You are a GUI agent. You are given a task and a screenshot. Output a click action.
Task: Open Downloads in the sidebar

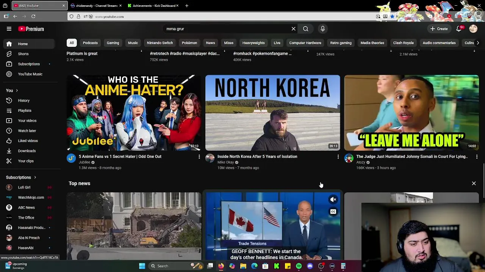tap(28, 151)
